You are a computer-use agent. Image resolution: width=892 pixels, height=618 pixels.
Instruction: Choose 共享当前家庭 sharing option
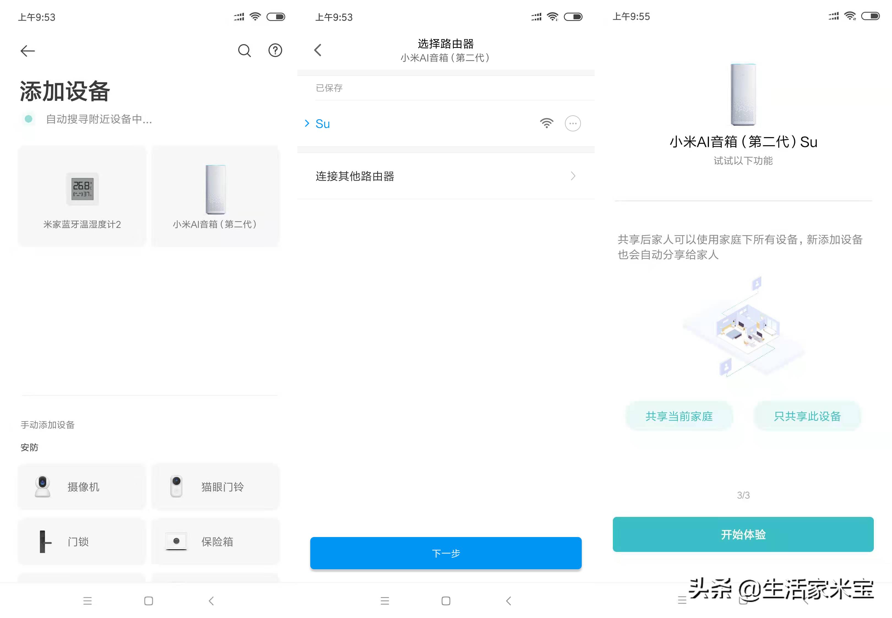click(679, 416)
